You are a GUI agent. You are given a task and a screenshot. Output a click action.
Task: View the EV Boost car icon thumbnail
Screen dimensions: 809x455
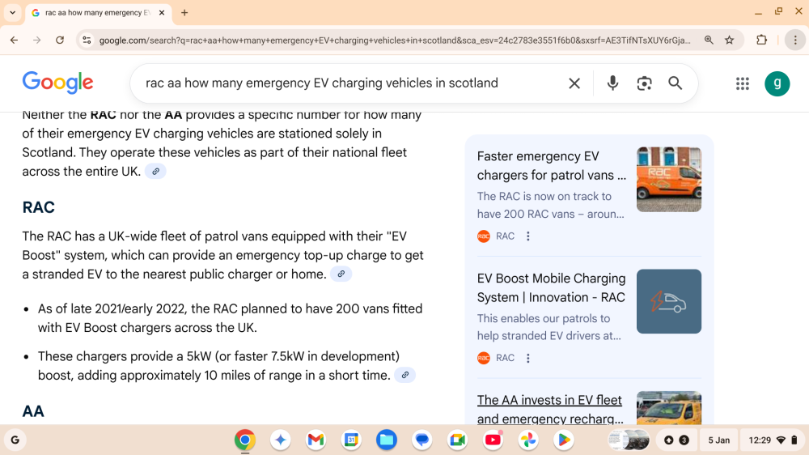point(669,301)
